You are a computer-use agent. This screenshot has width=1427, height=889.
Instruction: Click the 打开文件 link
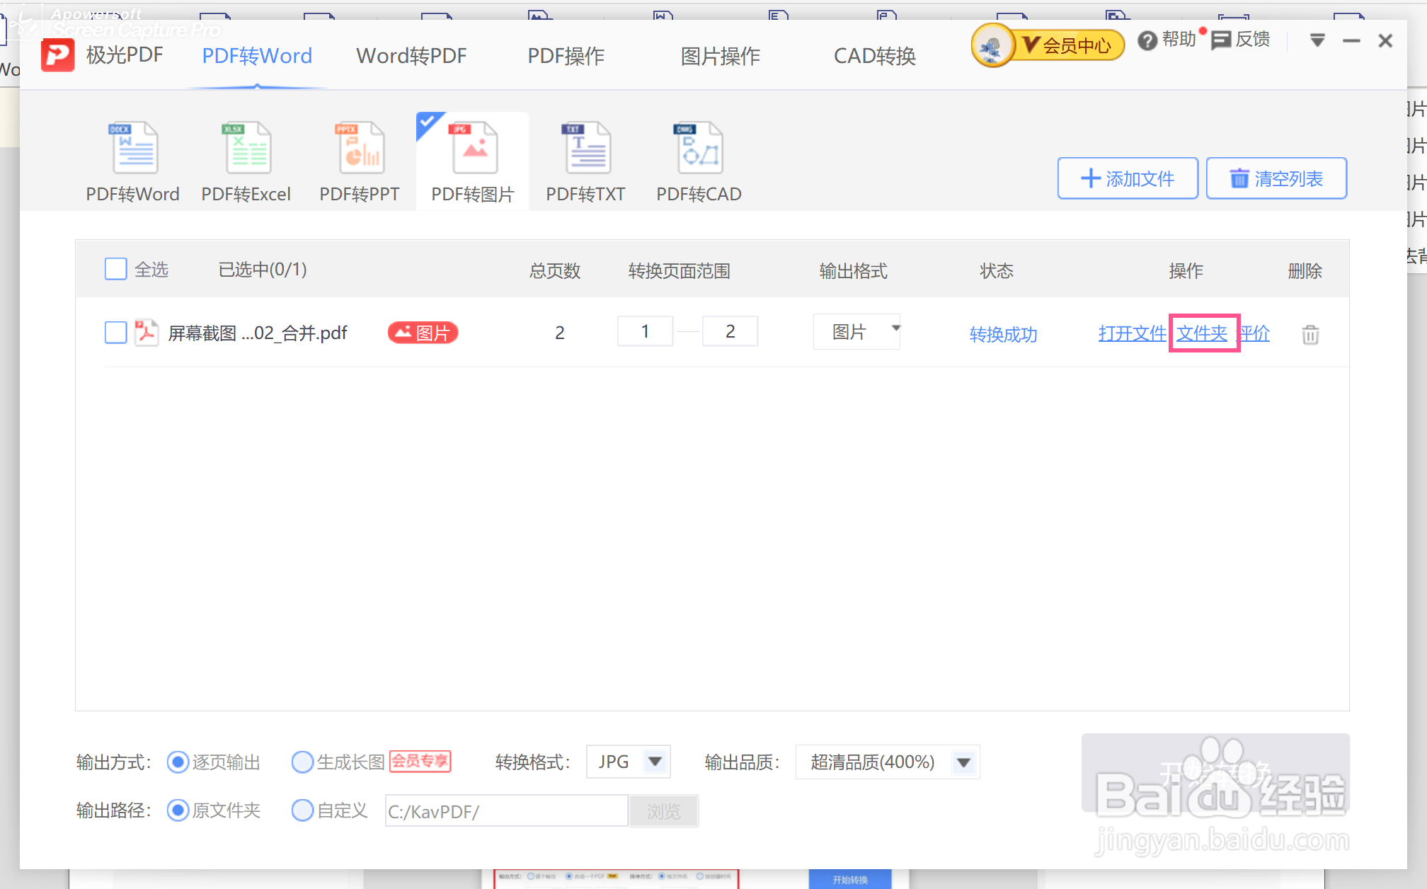tap(1132, 333)
